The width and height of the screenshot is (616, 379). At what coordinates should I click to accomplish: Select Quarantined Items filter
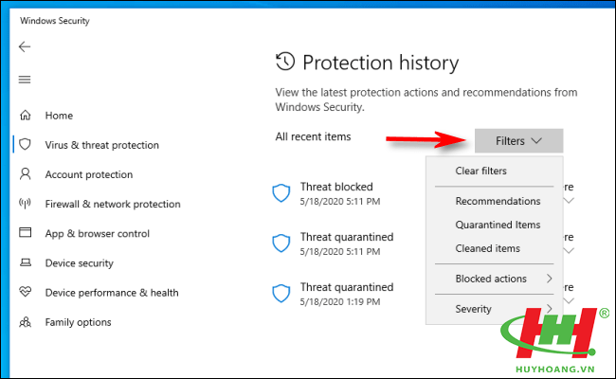click(x=498, y=225)
